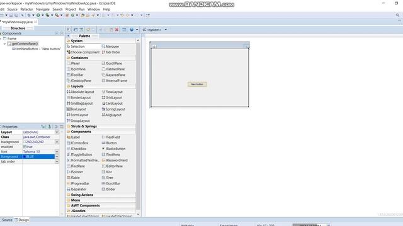Choose JTable from the palette
This screenshot has height=226, width=403.
pos(74,178)
